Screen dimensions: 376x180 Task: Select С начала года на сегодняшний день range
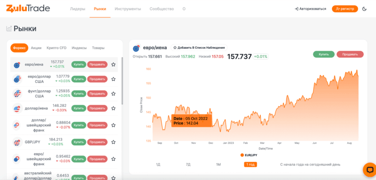tap(310, 164)
